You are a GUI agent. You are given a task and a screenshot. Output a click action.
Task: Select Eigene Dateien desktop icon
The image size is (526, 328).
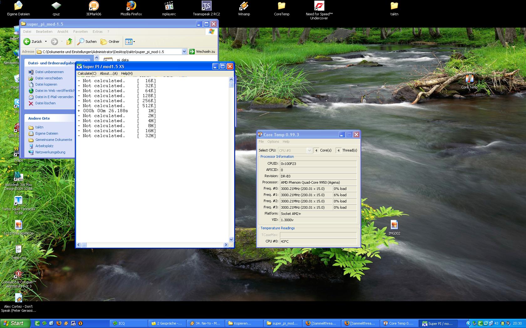pyautogui.click(x=18, y=8)
